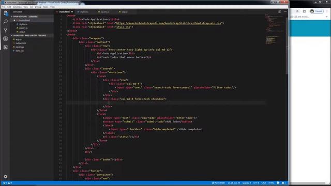Click the style.css href link in code

click(x=124, y=27)
